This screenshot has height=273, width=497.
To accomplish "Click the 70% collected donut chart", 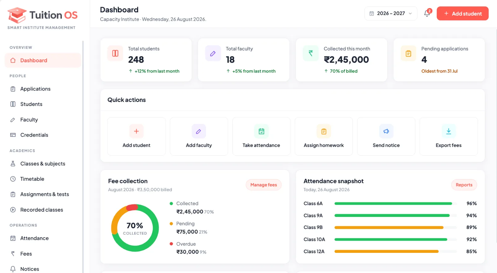I will click(135, 228).
